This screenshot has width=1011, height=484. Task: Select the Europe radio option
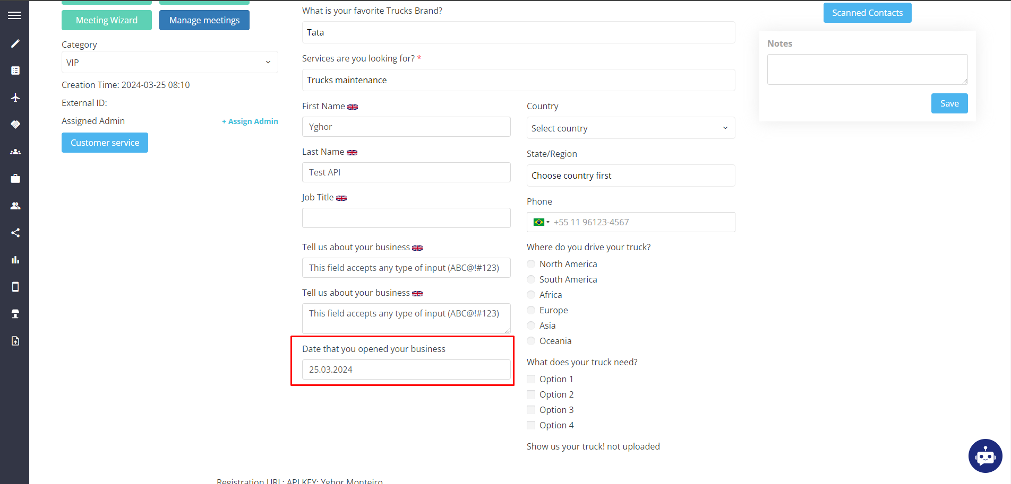(x=531, y=310)
